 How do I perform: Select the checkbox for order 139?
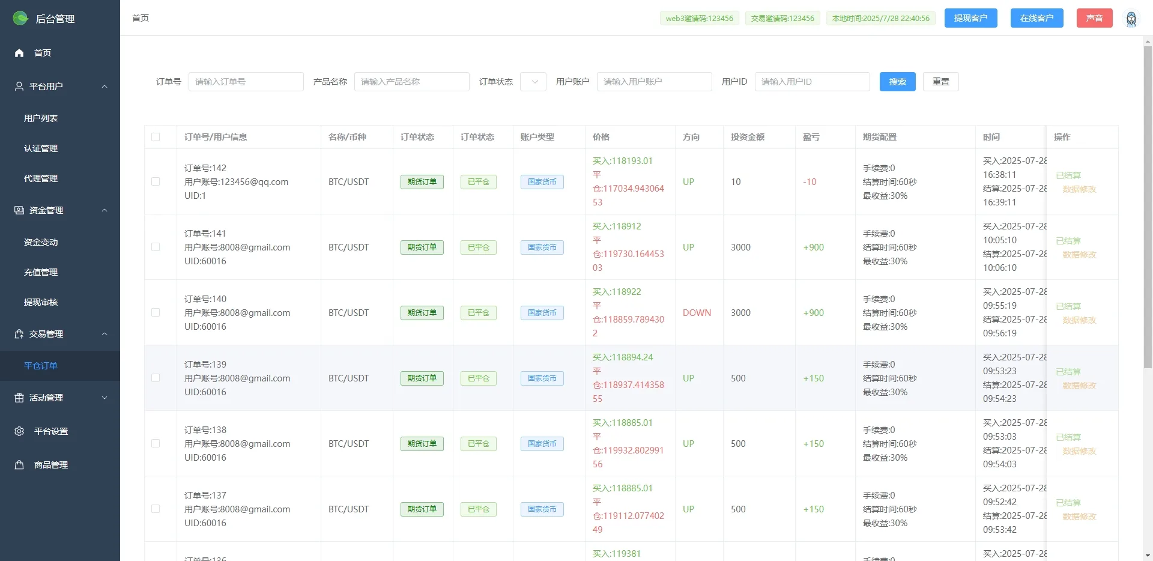pyautogui.click(x=156, y=378)
